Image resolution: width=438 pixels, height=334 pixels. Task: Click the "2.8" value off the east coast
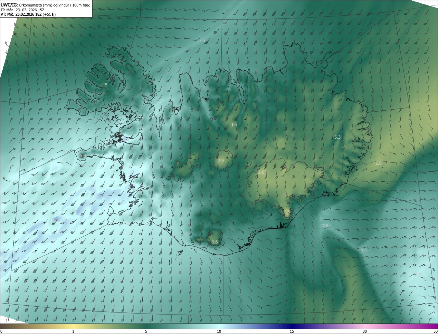[x=378, y=163]
